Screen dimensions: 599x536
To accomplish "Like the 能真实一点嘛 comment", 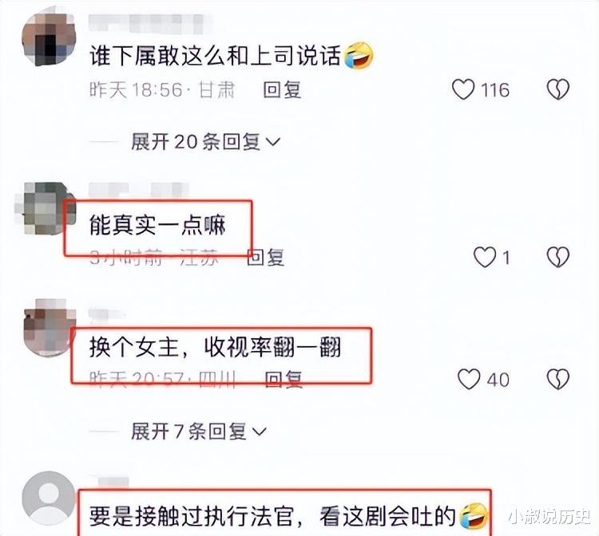I will (485, 257).
